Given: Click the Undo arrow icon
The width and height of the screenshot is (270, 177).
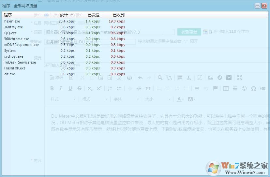Looking at the screenshot, I should [x=140, y=78].
